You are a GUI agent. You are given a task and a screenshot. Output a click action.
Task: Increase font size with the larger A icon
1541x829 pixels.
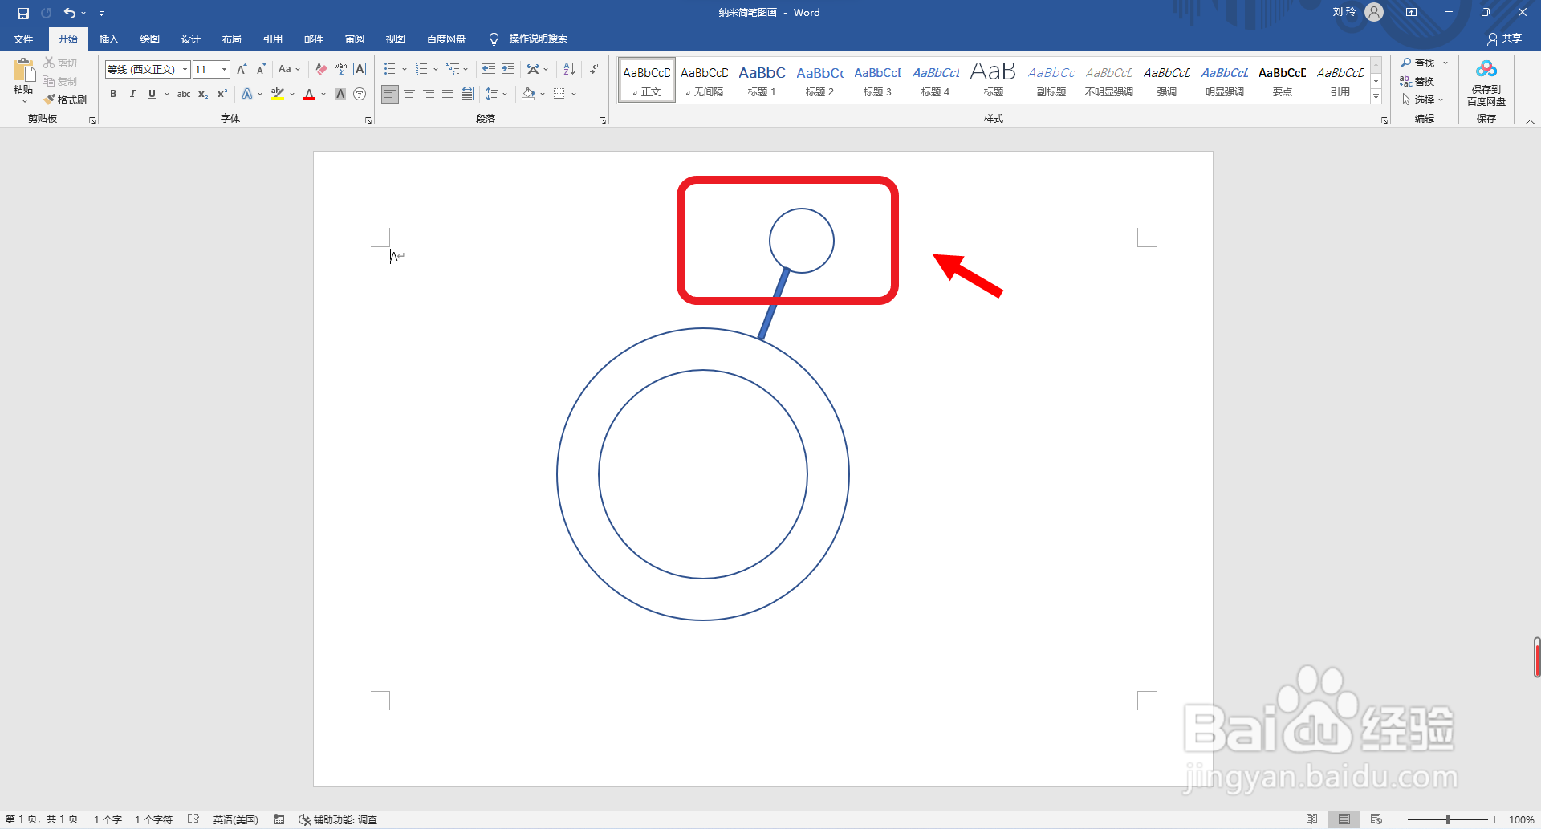(242, 69)
